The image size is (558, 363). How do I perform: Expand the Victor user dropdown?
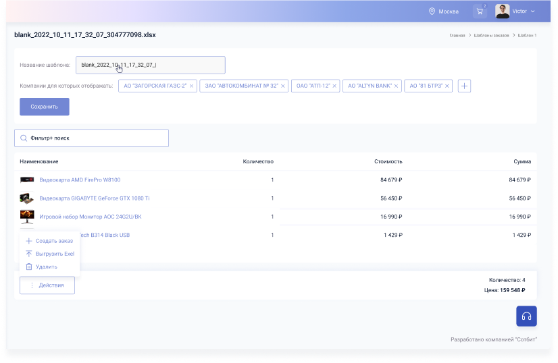(x=532, y=11)
